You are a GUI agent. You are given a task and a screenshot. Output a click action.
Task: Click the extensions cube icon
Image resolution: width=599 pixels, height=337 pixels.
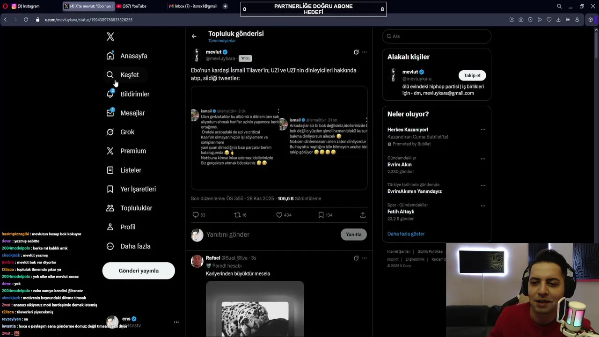pos(590,20)
